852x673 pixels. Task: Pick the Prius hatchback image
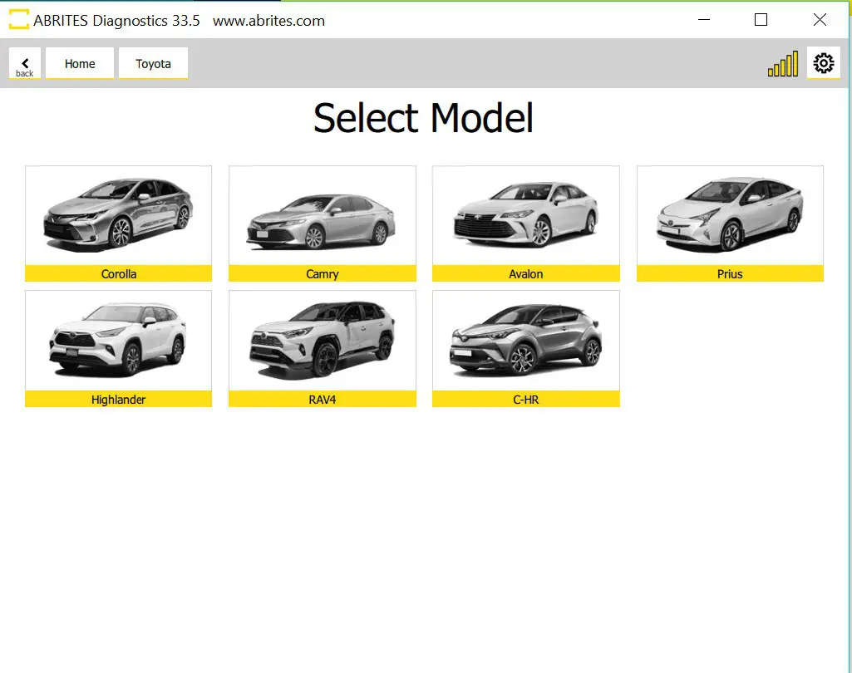729,214
